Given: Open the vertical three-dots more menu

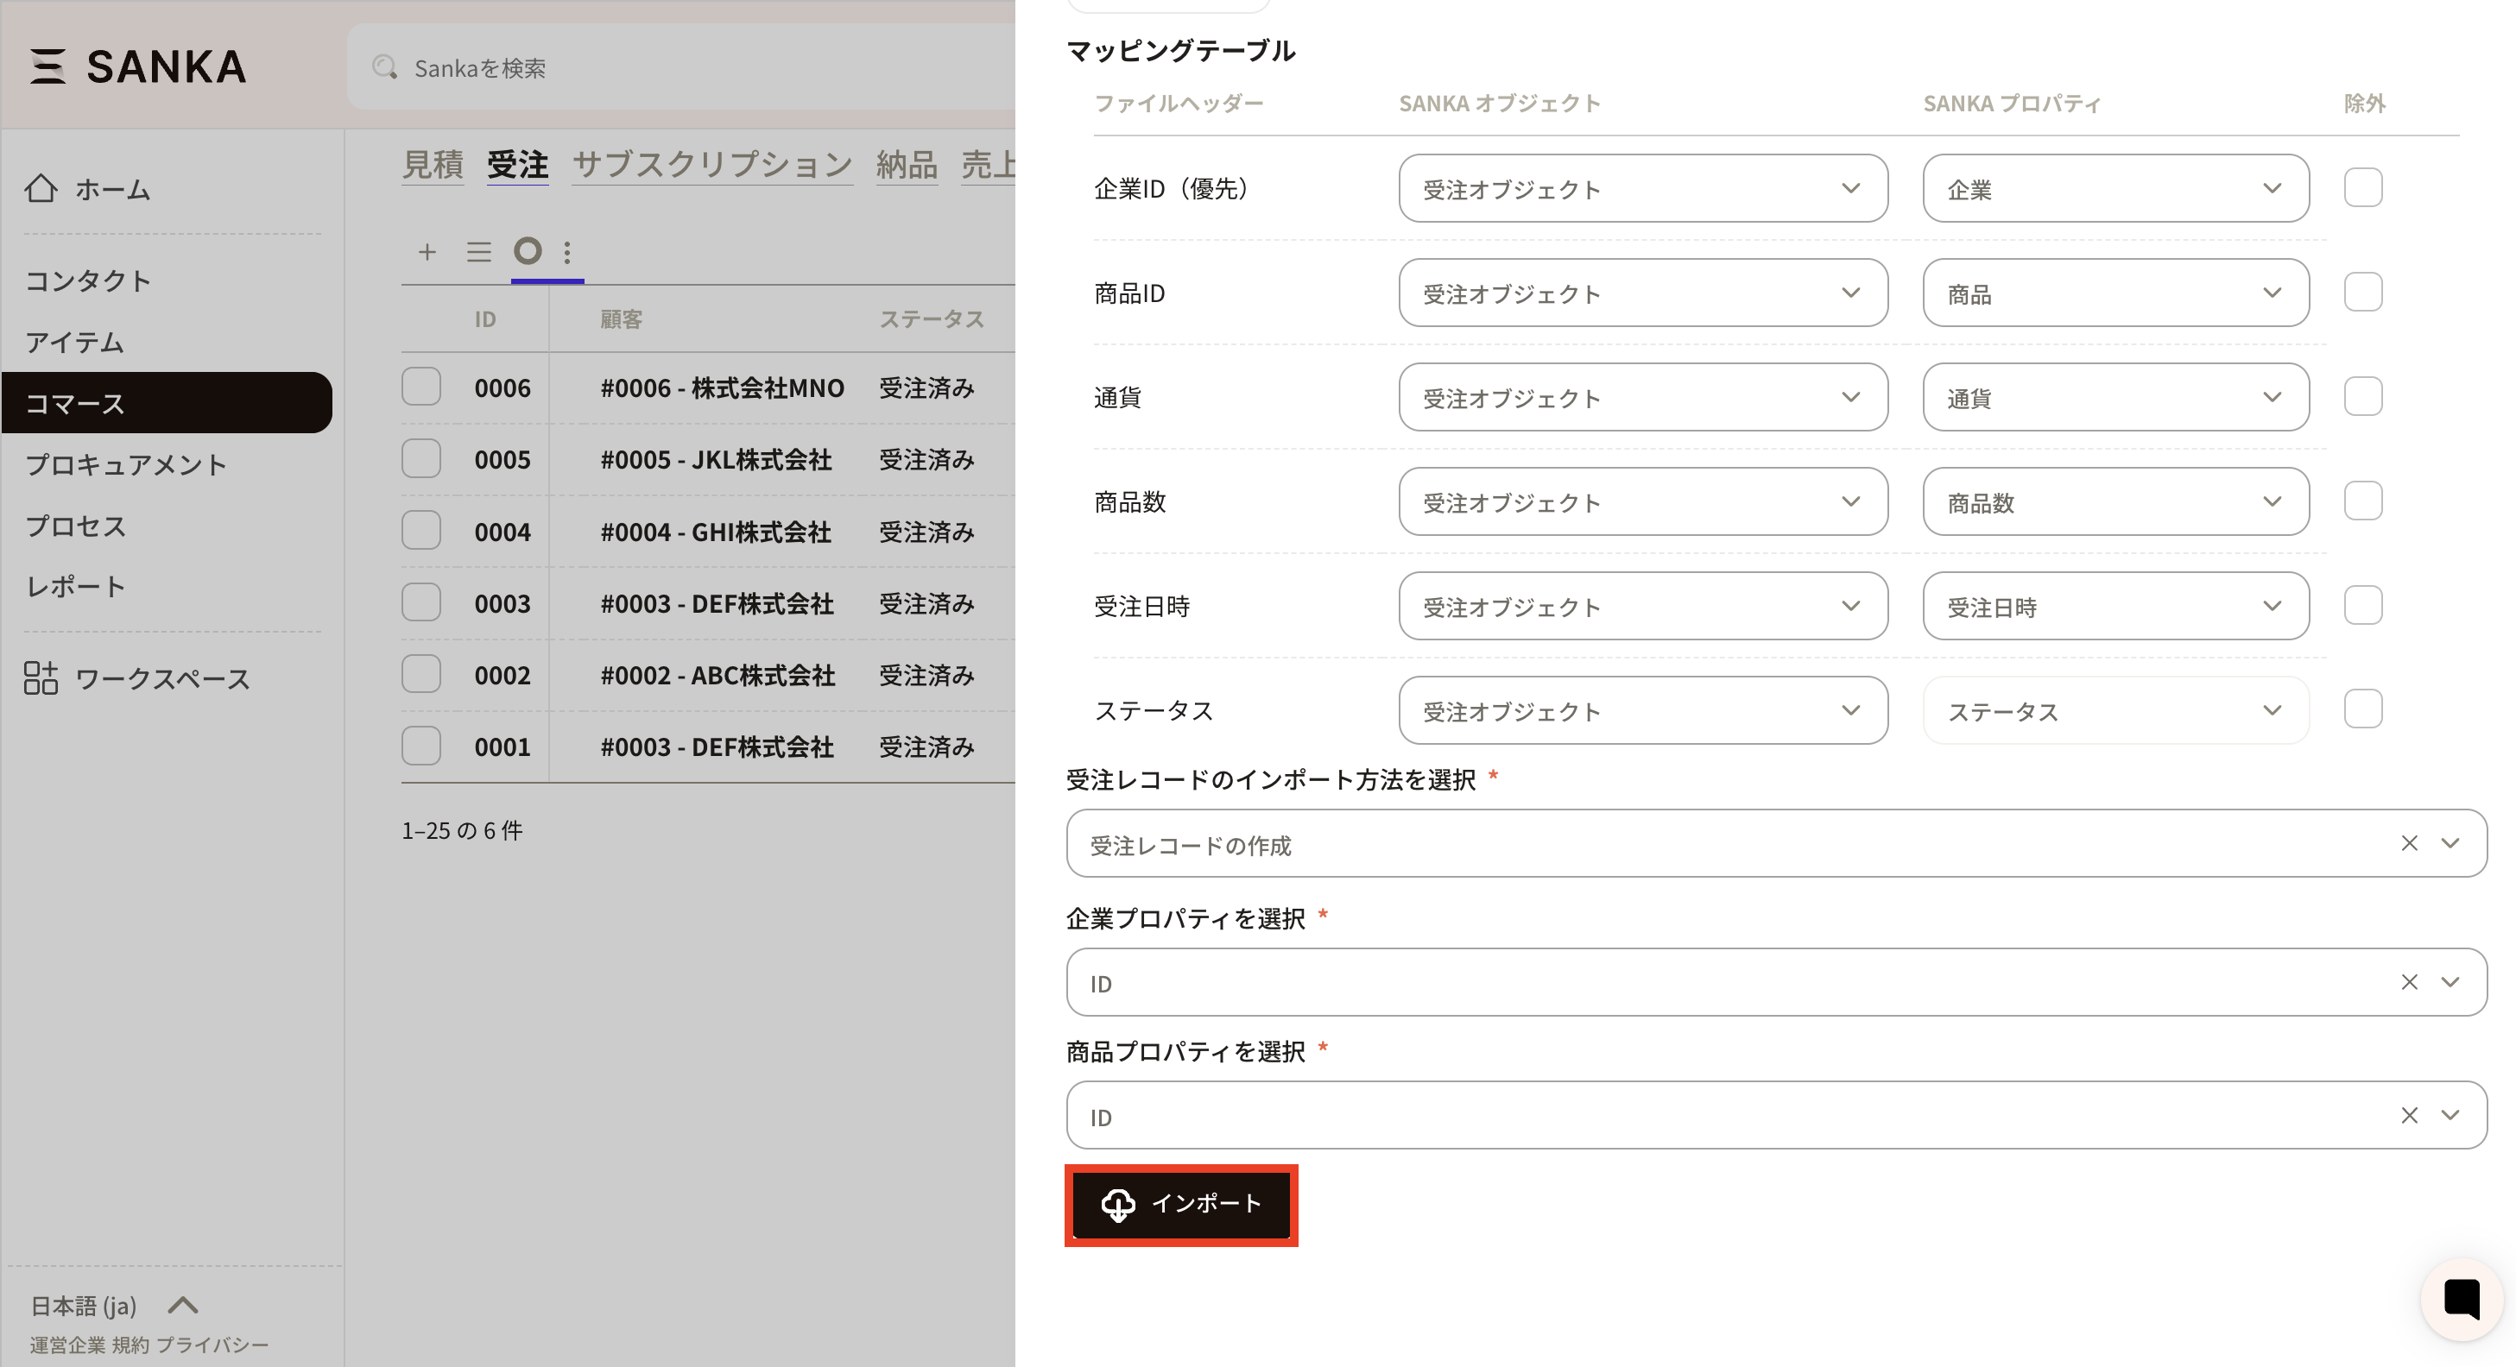Looking at the screenshot, I should (567, 252).
